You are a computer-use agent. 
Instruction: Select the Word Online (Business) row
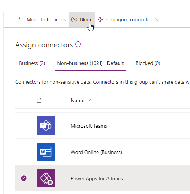coord(102,152)
